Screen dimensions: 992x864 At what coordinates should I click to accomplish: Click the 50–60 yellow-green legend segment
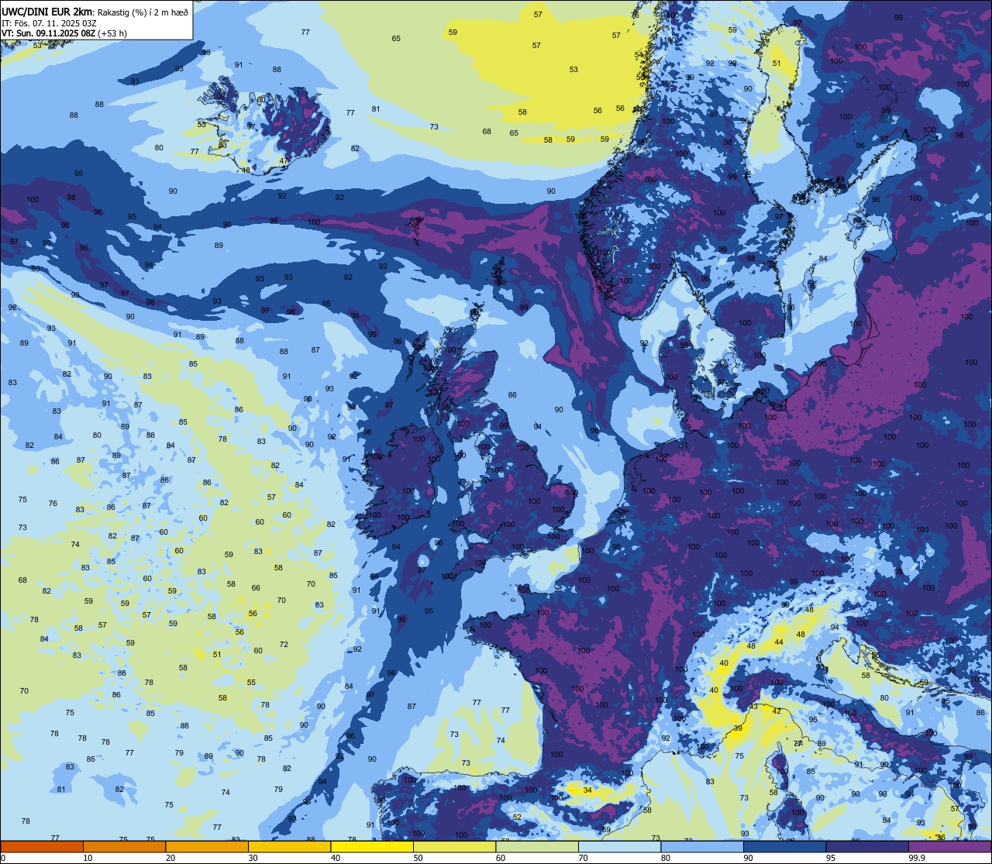[x=454, y=846]
